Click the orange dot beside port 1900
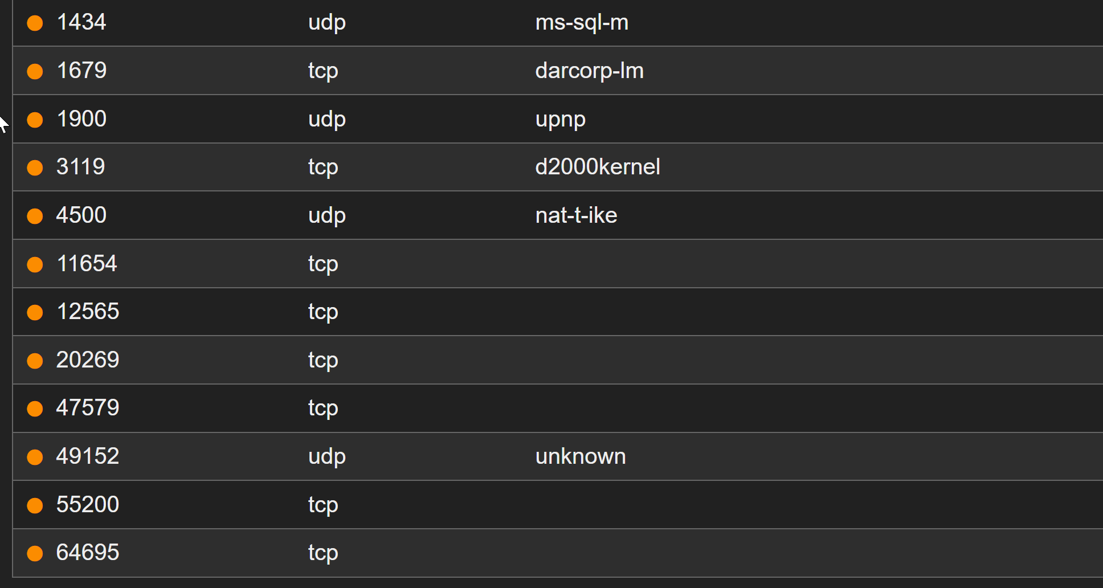The width and height of the screenshot is (1103, 588). [x=35, y=120]
